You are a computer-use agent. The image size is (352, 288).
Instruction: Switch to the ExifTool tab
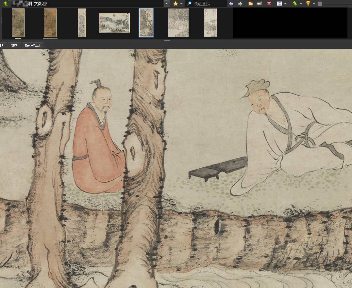coord(33,46)
